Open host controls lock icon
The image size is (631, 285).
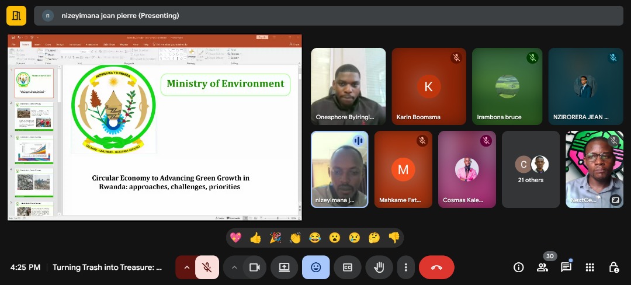tap(613, 267)
